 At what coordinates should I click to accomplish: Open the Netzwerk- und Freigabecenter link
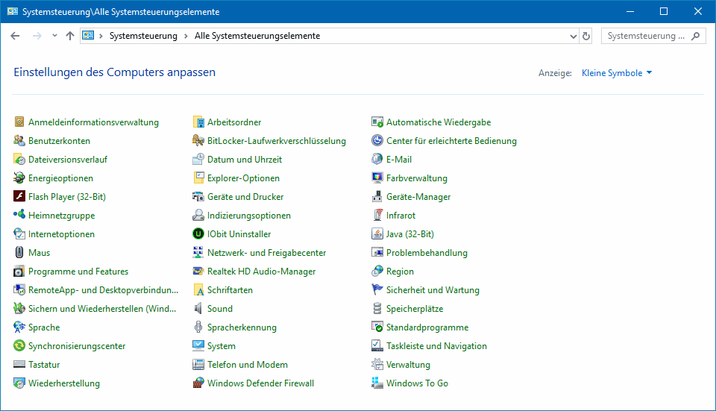coord(266,253)
